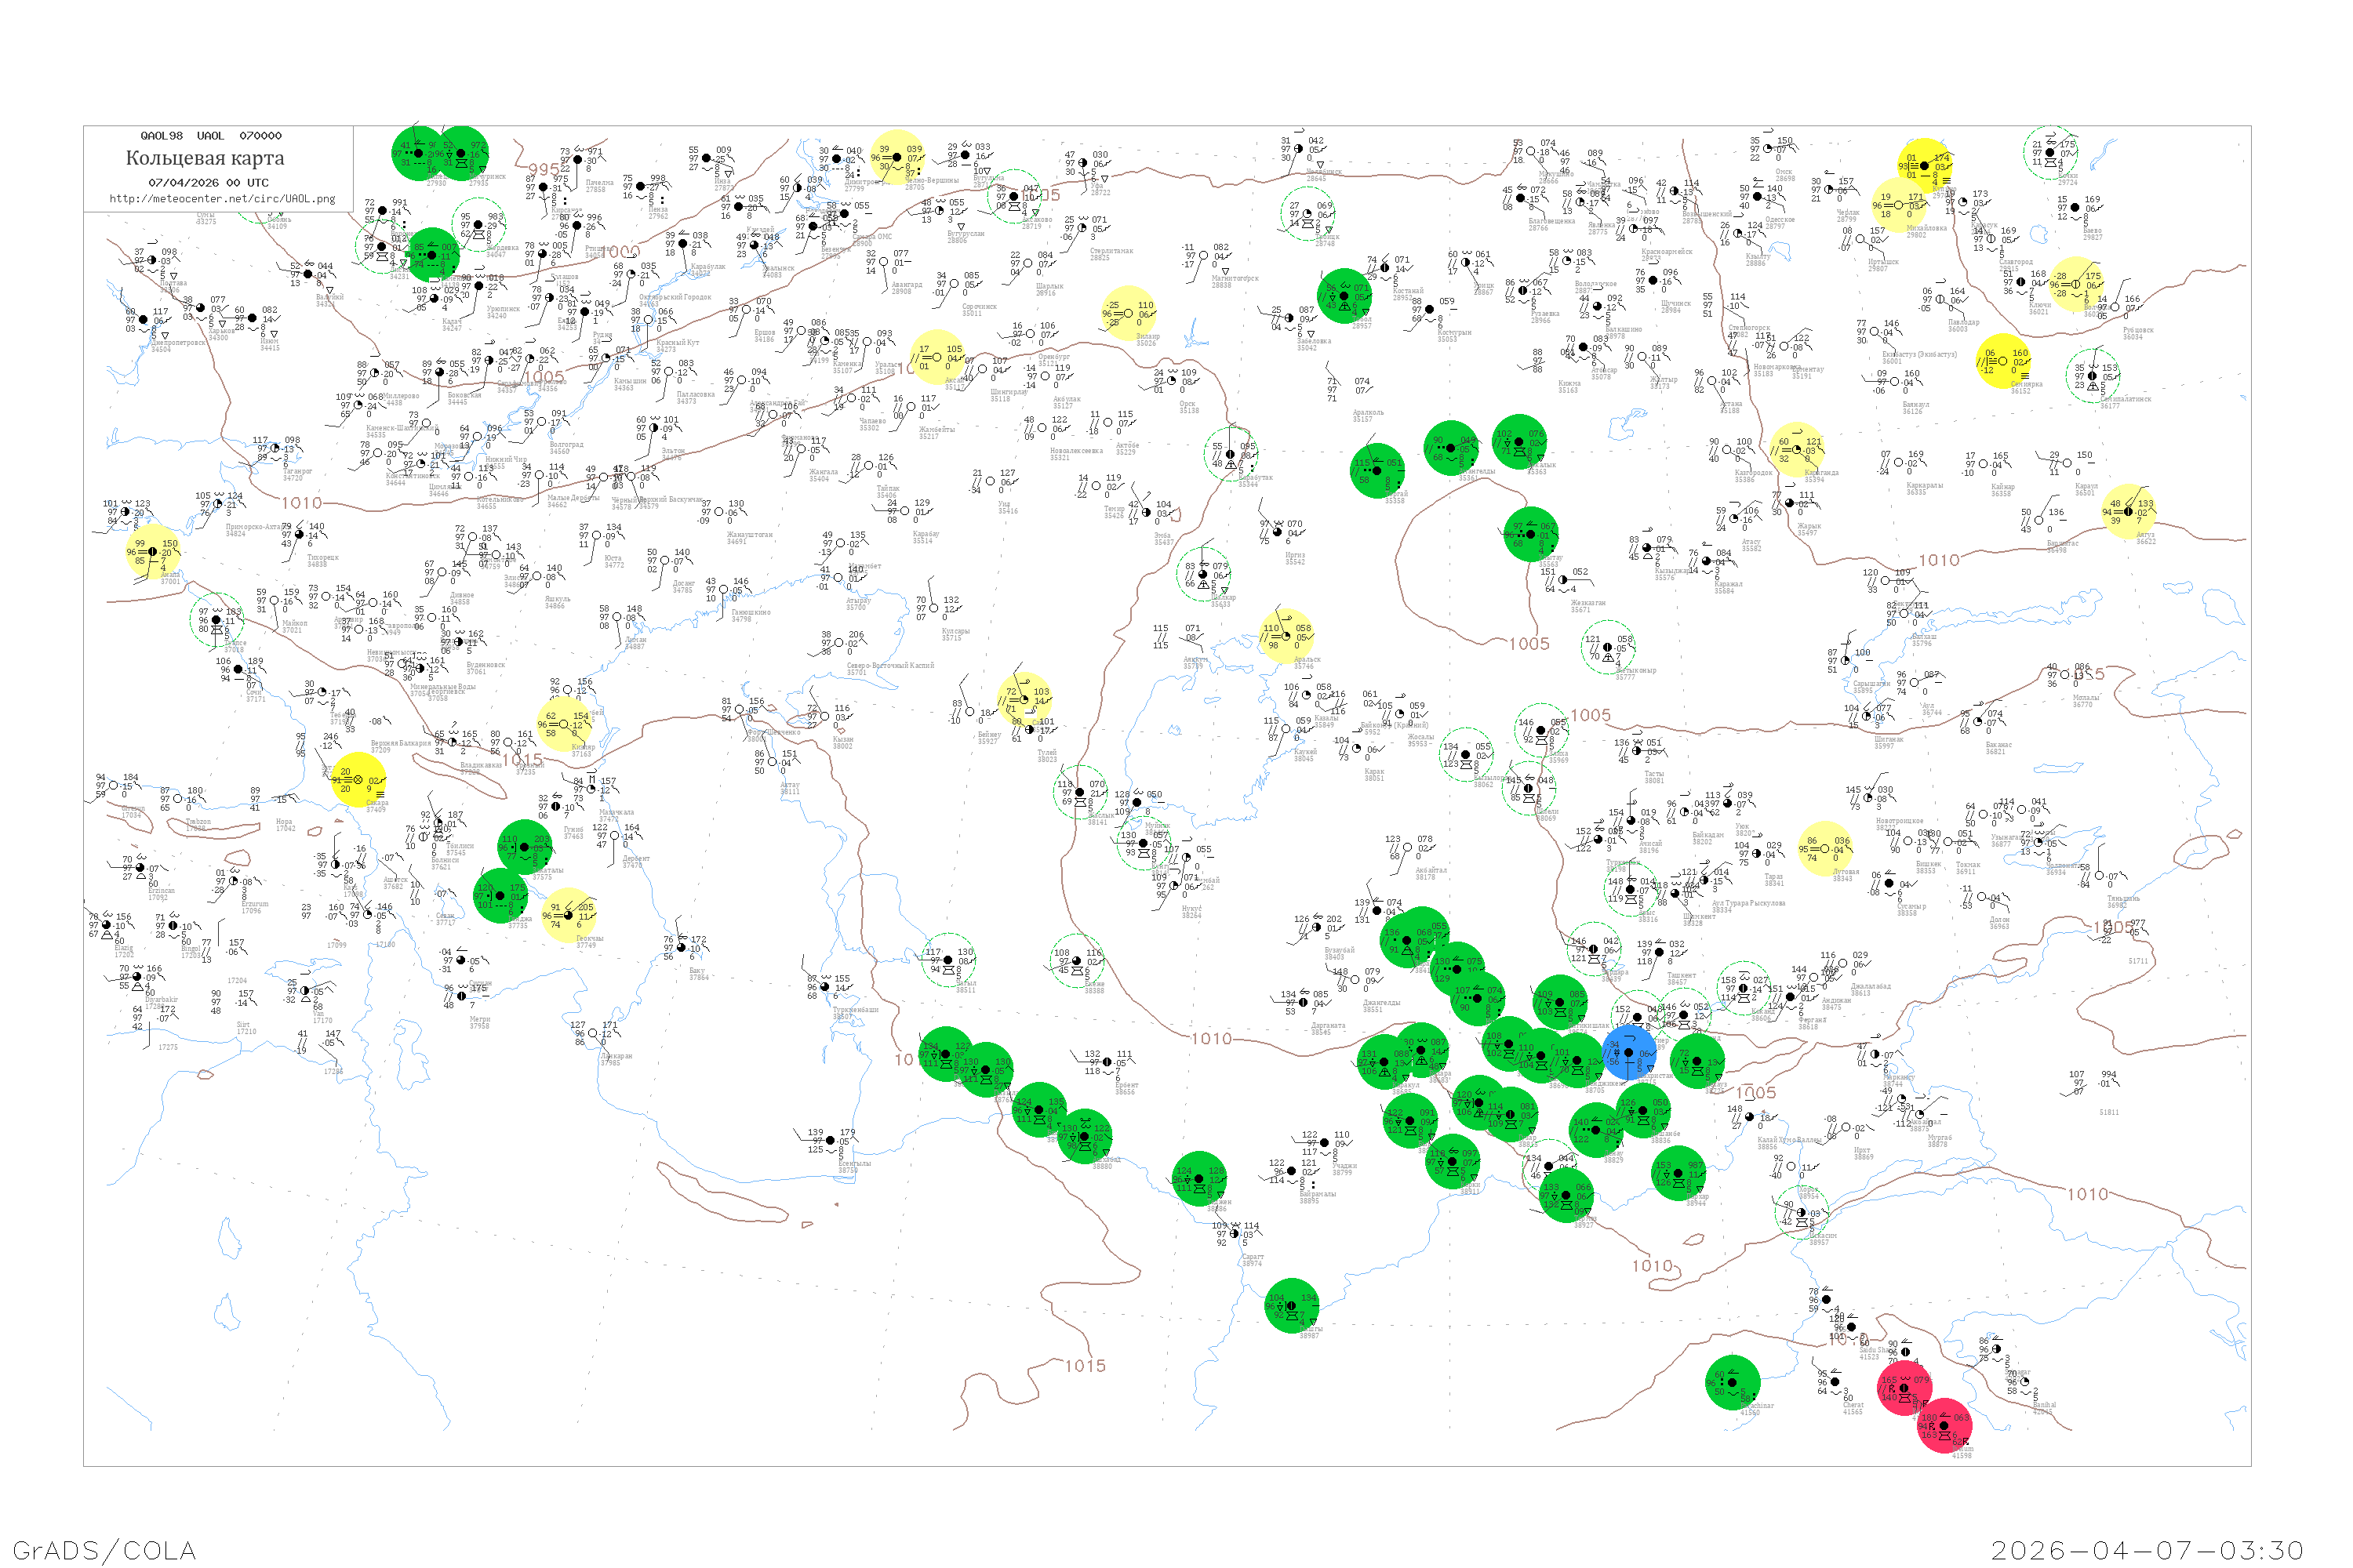
Task: Click the pale yellow Aralsk station marker
Action: click(1286, 636)
